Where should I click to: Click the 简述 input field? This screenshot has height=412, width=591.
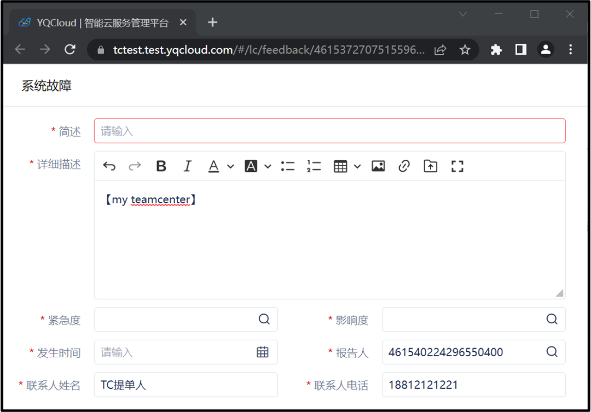coord(329,131)
